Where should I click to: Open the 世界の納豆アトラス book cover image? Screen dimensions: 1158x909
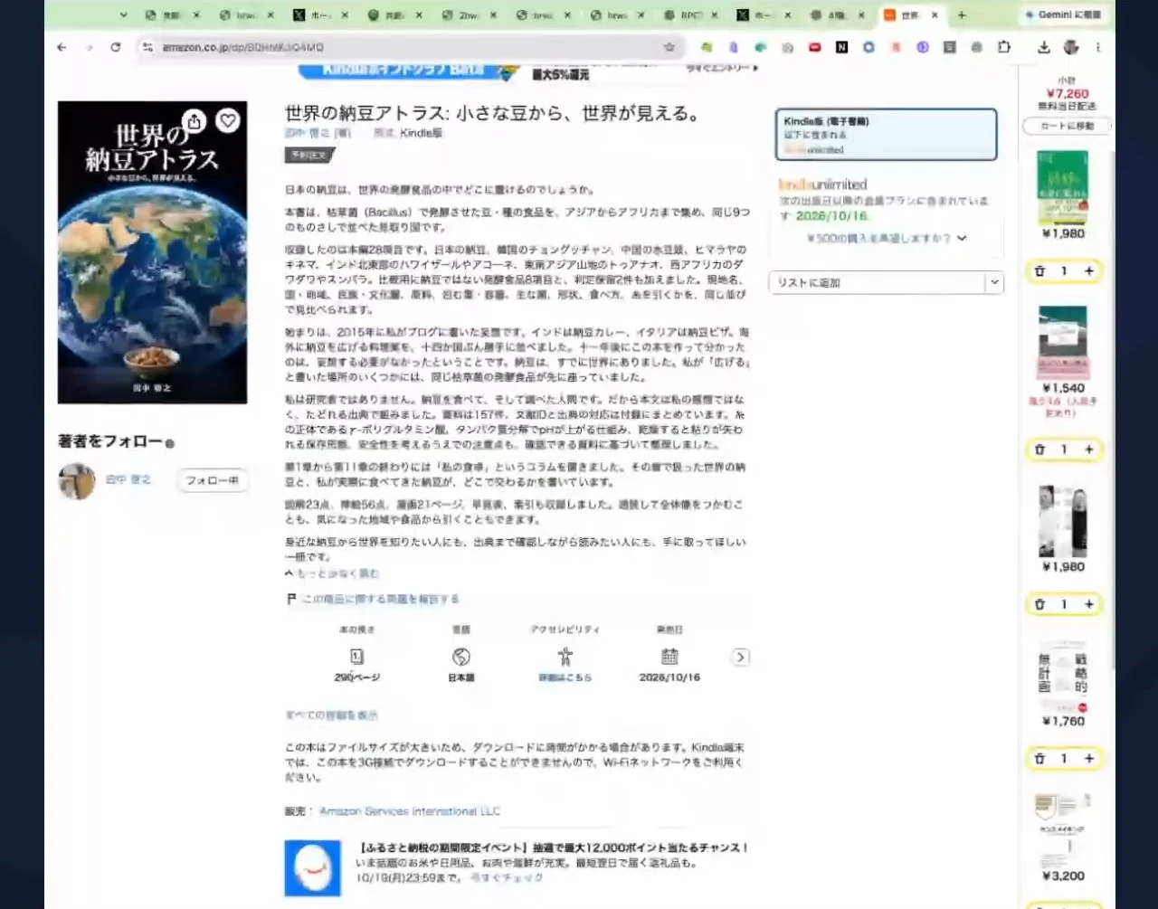click(152, 252)
